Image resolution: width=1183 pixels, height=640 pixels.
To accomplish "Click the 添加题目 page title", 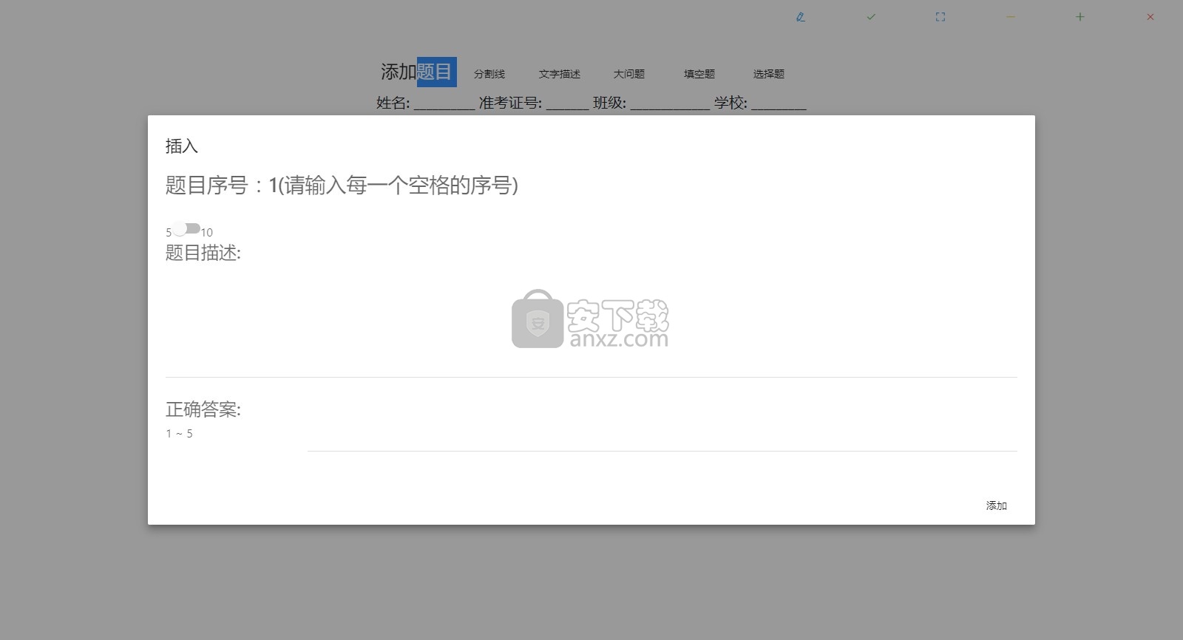I will [x=416, y=72].
